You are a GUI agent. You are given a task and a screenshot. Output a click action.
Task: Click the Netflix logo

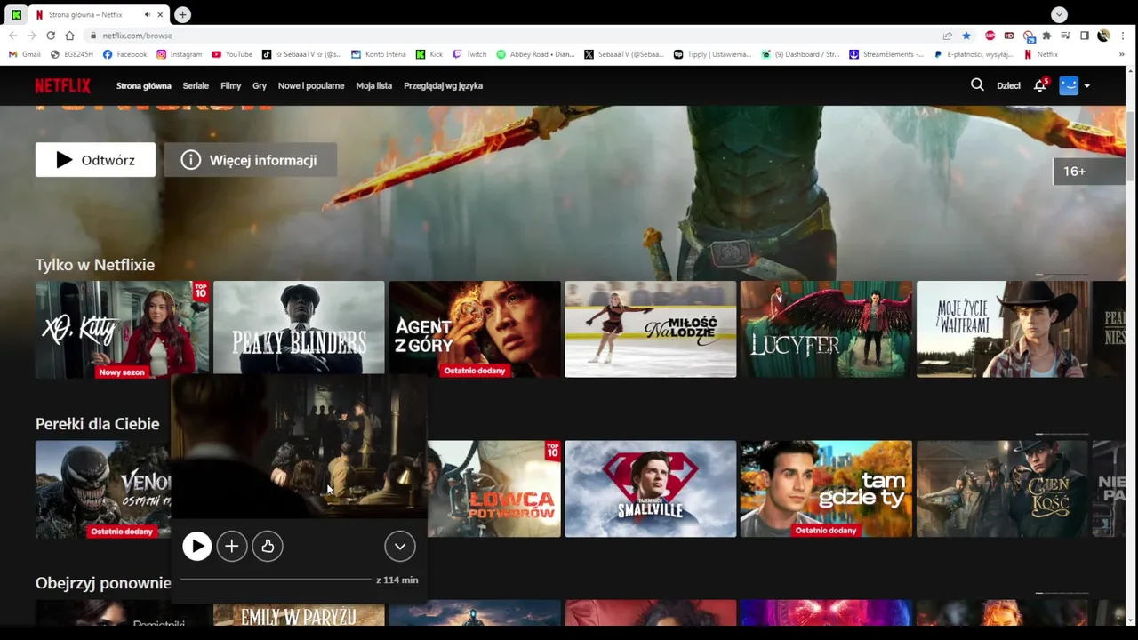pyautogui.click(x=62, y=85)
